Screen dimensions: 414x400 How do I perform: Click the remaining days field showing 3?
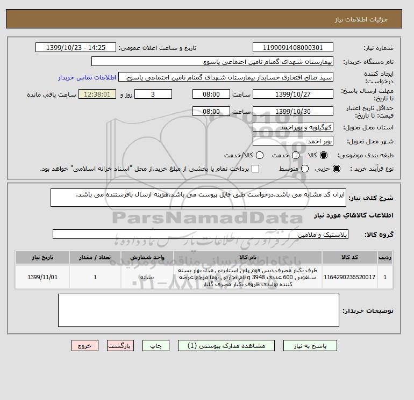pos(153,94)
